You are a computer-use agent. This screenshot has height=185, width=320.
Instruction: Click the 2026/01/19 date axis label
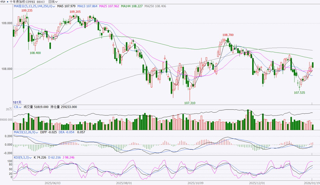[312, 183]
